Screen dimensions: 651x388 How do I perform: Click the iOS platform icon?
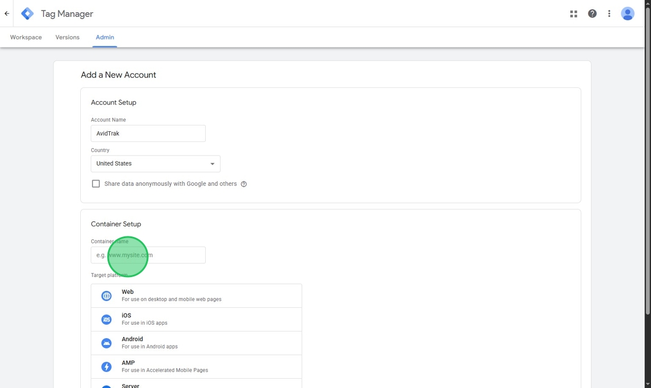coord(106,319)
